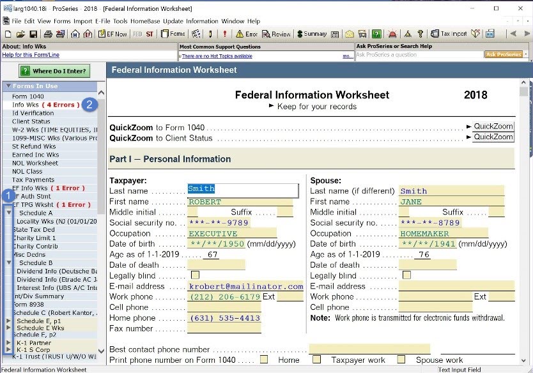The height and width of the screenshot is (373, 533).
Task: Click Where Do I Enter? button
Action: pyautogui.click(x=54, y=71)
